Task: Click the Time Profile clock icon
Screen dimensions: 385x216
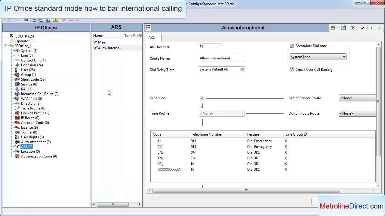Action: [17, 108]
